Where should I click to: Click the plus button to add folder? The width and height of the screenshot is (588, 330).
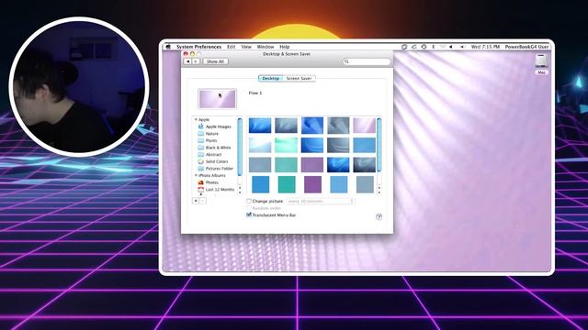(x=196, y=201)
